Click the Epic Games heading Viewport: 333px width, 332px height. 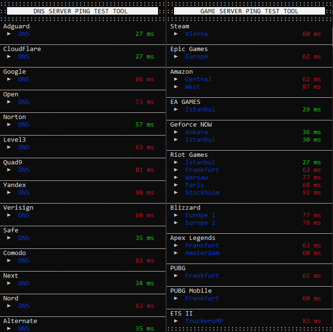point(189,49)
